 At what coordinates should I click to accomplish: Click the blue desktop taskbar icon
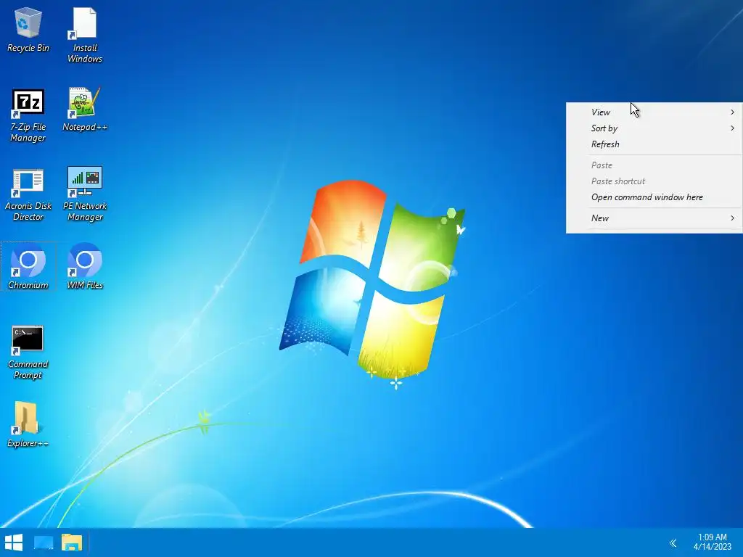(x=44, y=542)
